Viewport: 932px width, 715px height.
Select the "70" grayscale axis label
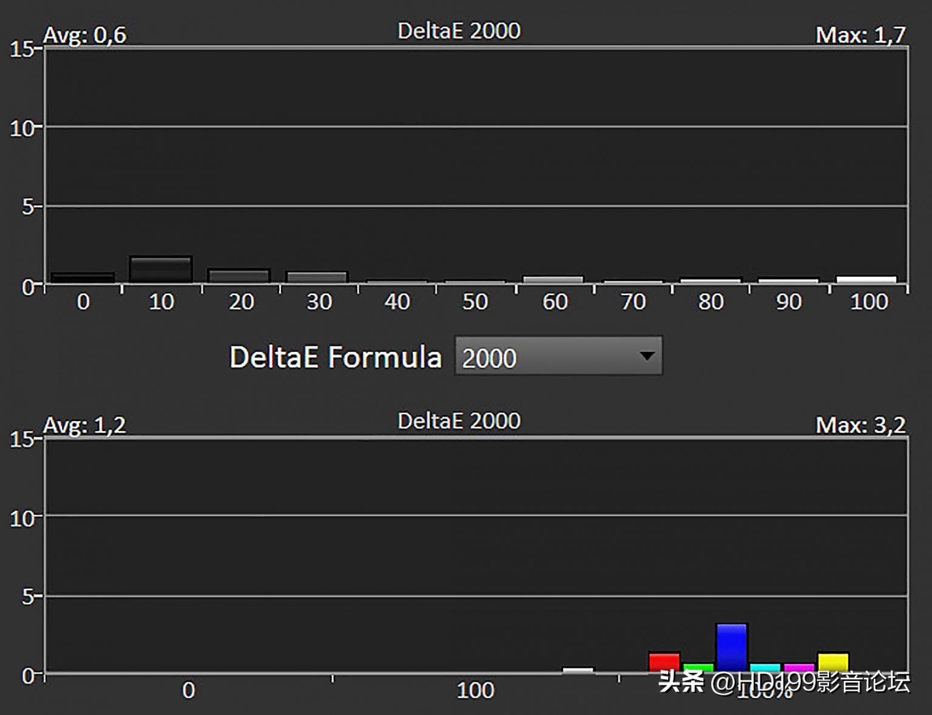coord(633,302)
